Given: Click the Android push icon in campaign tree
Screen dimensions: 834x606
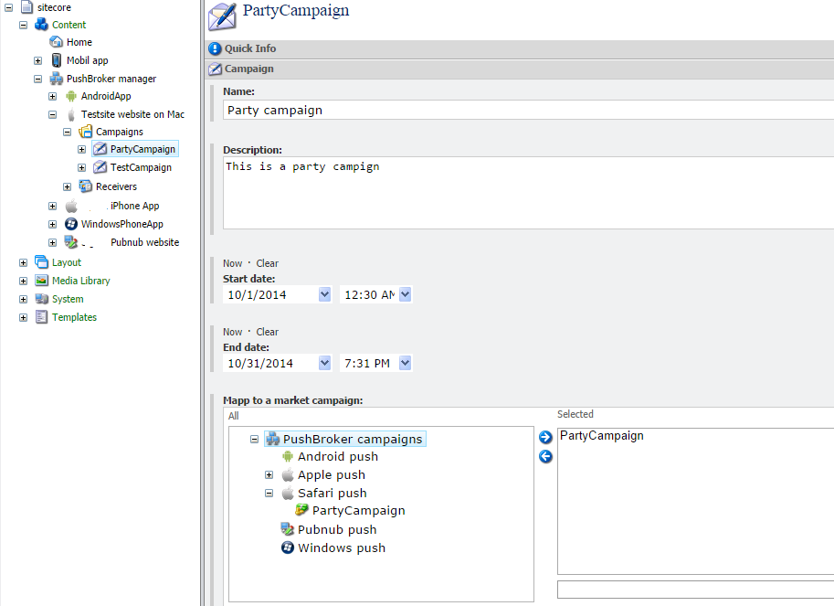Looking at the screenshot, I should [x=286, y=456].
